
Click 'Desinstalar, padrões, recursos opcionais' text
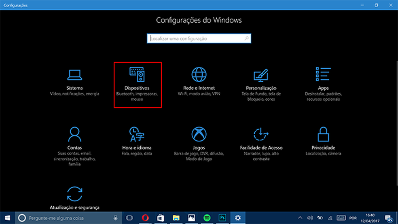(323, 96)
